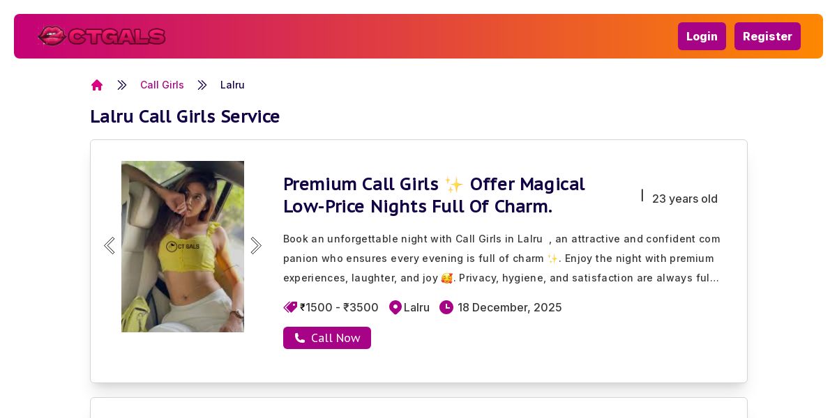Click the ₹1500 - ₹3500 price range
Viewport: 837px width, 418px height.
340,307
